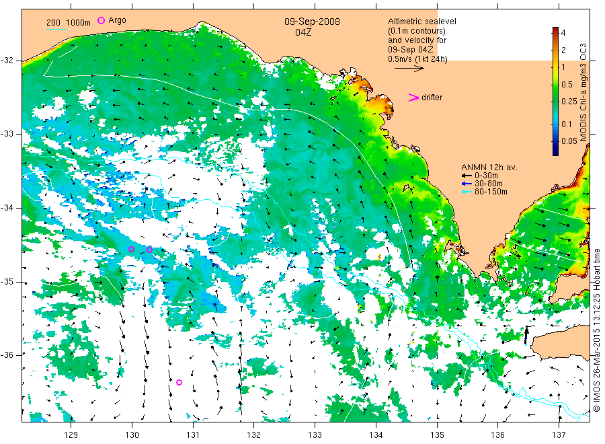The height and width of the screenshot is (444, 605).
Task: Select the Argo float marker near -36.4 latitude
Action: 179,383
